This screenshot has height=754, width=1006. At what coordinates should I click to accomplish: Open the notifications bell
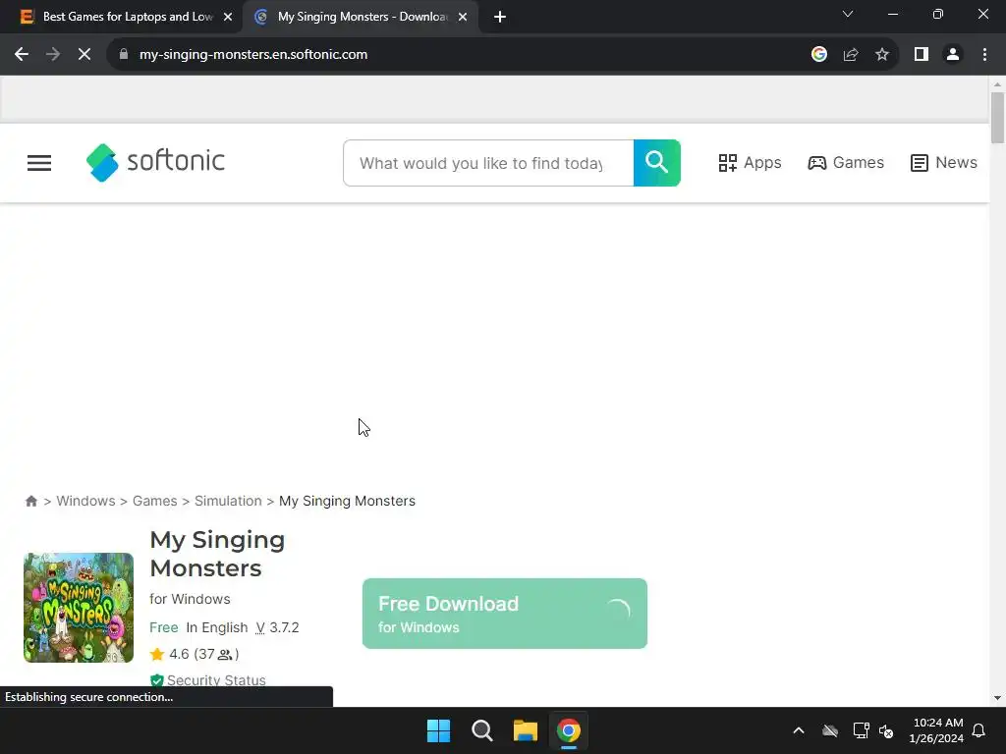(979, 730)
